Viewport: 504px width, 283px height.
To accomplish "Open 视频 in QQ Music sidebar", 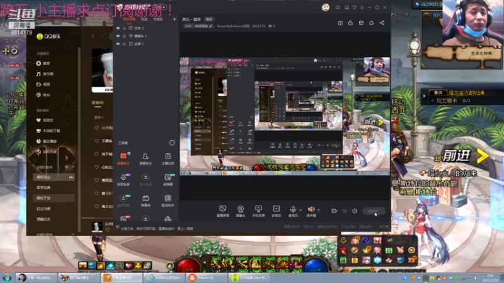I will click(x=44, y=84).
